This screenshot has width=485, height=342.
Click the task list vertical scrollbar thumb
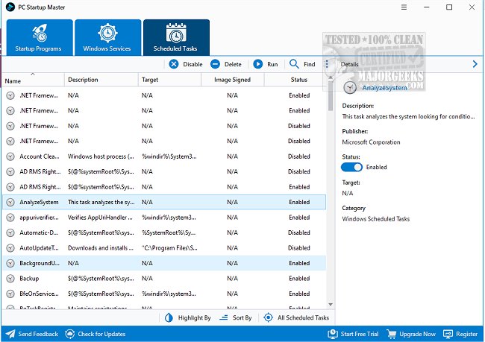331,96
